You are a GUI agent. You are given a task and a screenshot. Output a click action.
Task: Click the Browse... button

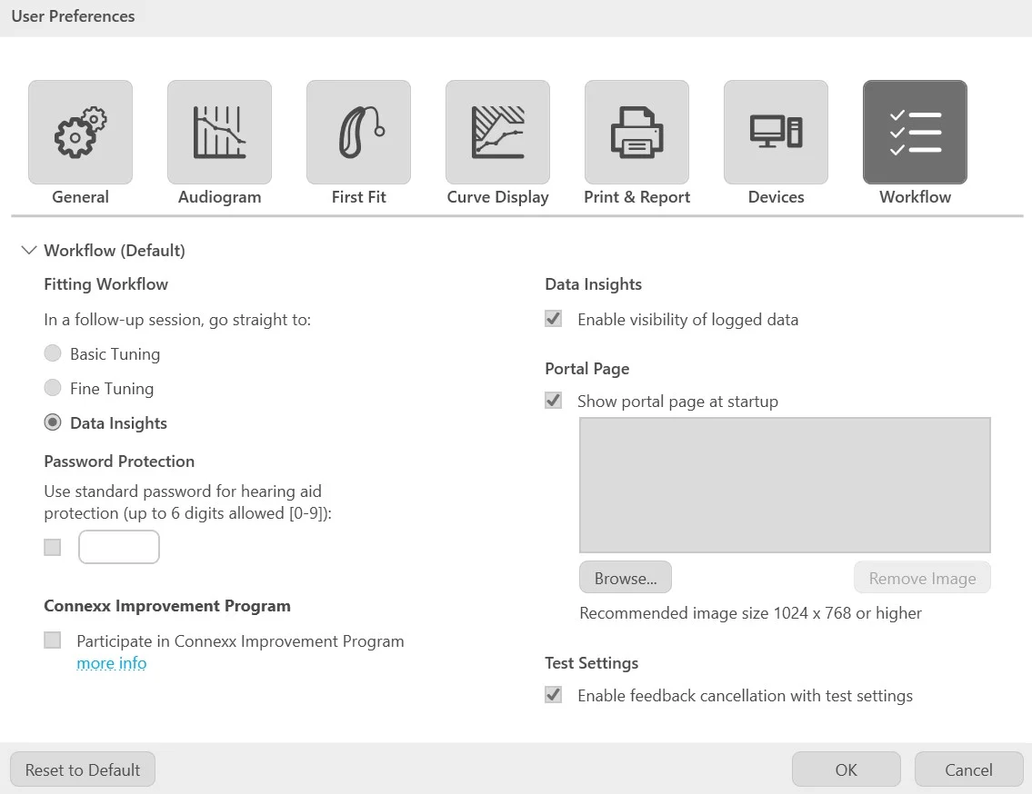tap(626, 578)
